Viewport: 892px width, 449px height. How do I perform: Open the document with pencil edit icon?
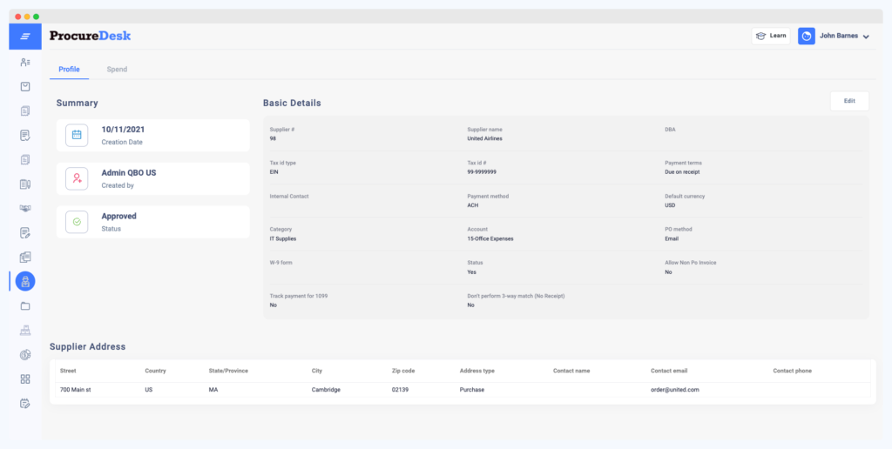pyautogui.click(x=25, y=232)
